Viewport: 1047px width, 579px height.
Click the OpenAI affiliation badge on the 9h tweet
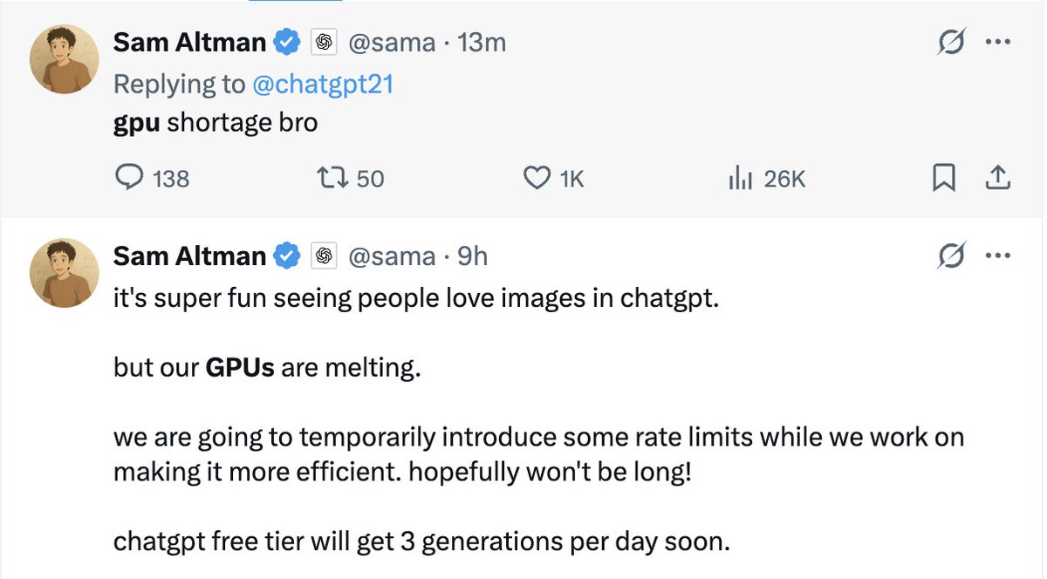point(324,256)
